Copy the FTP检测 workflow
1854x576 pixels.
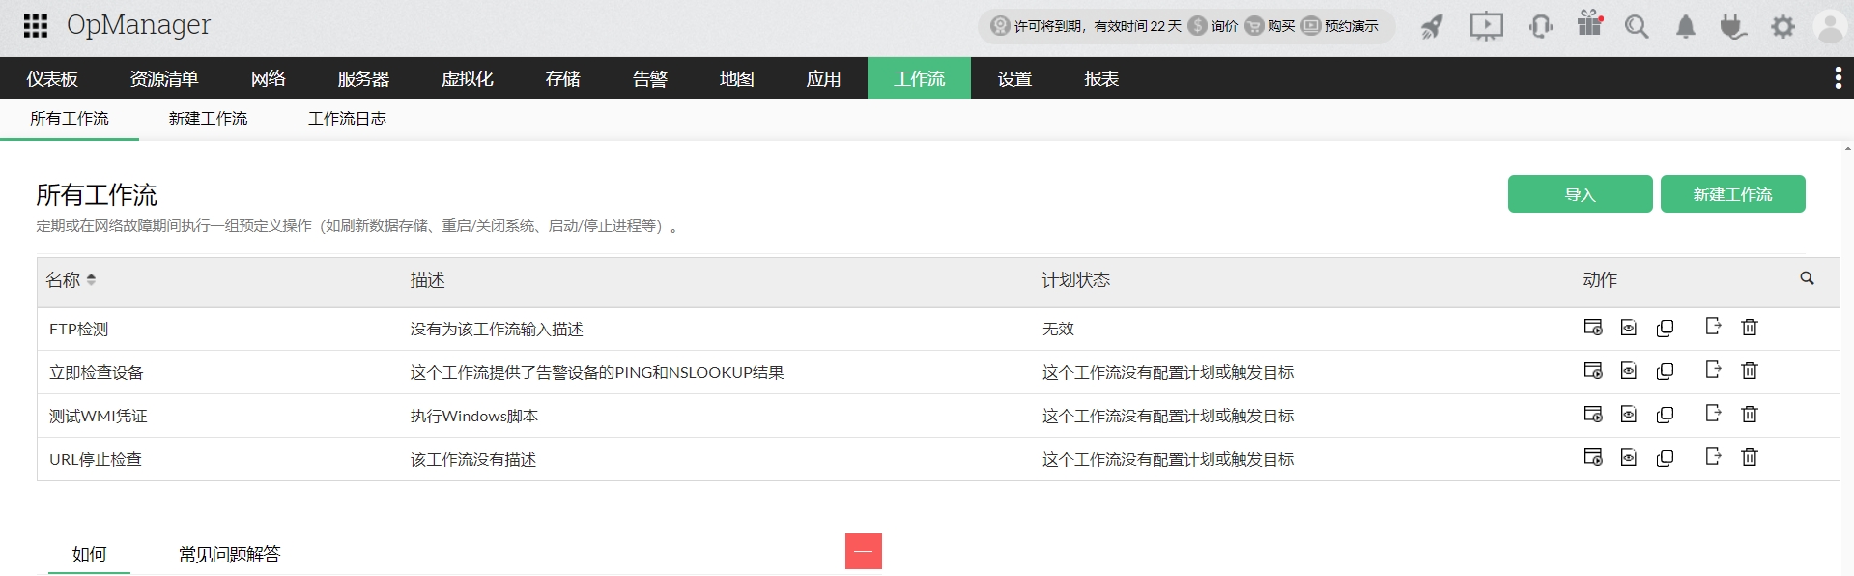(1665, 329)
